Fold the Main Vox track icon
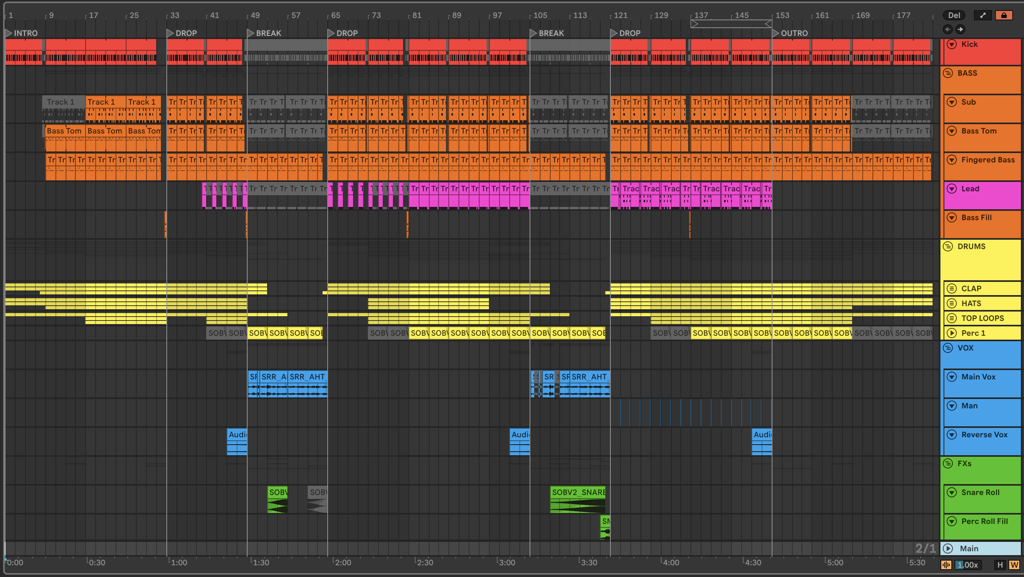Image resolution: width=1024 pixels, height=577 pixels. coord(952,377)
